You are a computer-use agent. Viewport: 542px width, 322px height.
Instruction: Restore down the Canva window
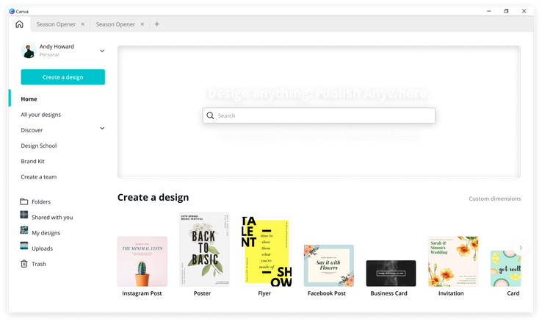point(506,11)
